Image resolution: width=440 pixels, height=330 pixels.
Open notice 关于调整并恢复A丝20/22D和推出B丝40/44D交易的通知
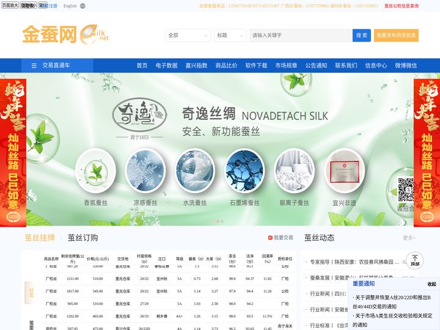point(392,302)
